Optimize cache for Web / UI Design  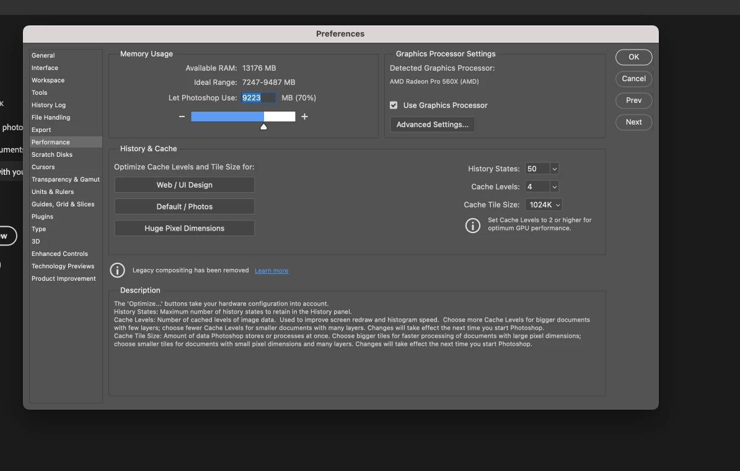click(185, 185)
